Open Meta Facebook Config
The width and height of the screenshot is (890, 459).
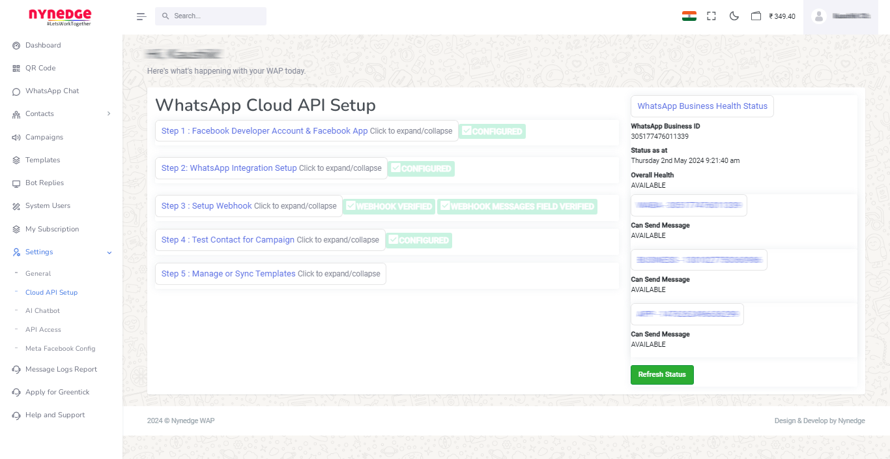click(x=60, y=349)
